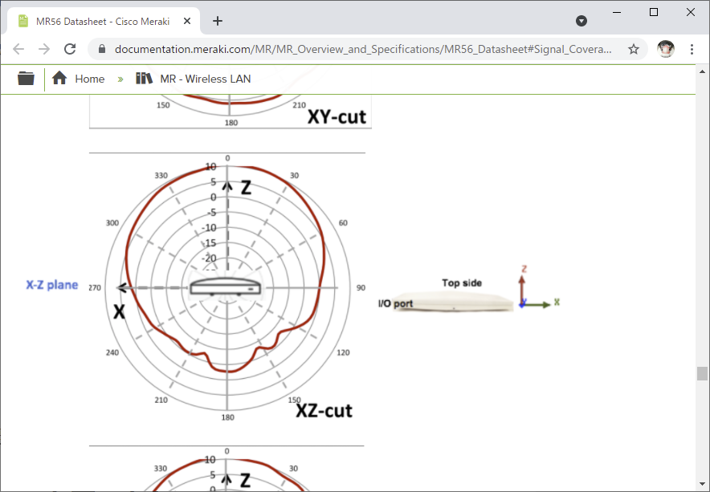The width and height of the screenshot is (710, 492).
Task: Click the scrollbar up arrow
Action: pos(702,71)
